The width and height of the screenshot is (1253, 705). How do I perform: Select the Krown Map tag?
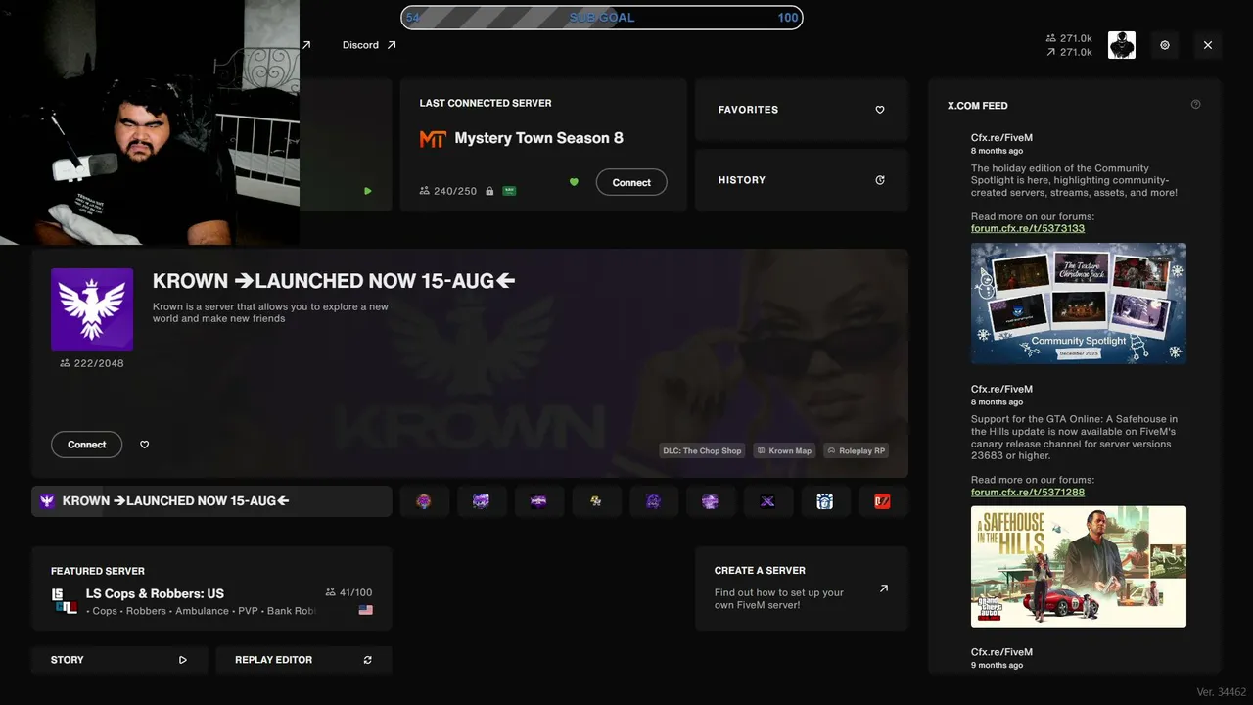tap(784, 451)
